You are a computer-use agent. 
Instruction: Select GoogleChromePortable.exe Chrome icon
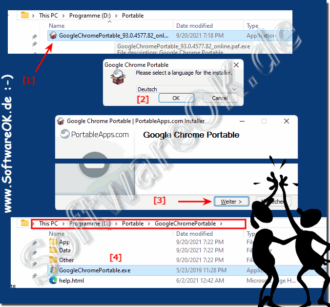coord(53,270)
